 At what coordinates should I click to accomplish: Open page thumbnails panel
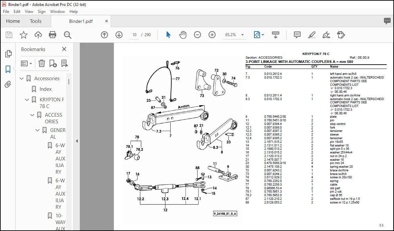tap(8, 53)
